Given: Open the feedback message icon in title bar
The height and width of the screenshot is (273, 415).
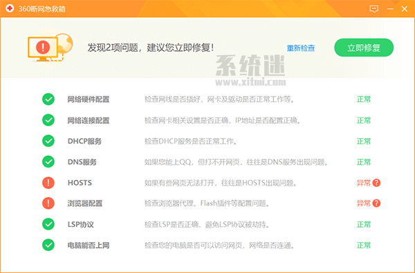Looking at the screenshot, I should coord(373,9).
